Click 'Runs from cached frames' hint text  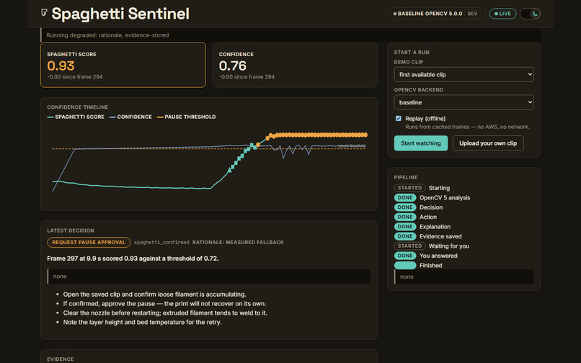click(467, 127)
